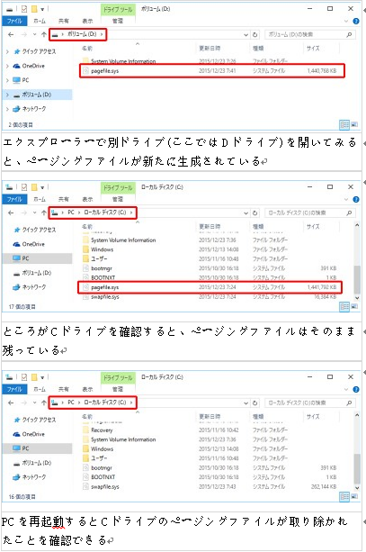Switch to large icons view in C: window with 16 items
Image resolution: width=366 pixels, height=552 pixels.
(354, 497)
